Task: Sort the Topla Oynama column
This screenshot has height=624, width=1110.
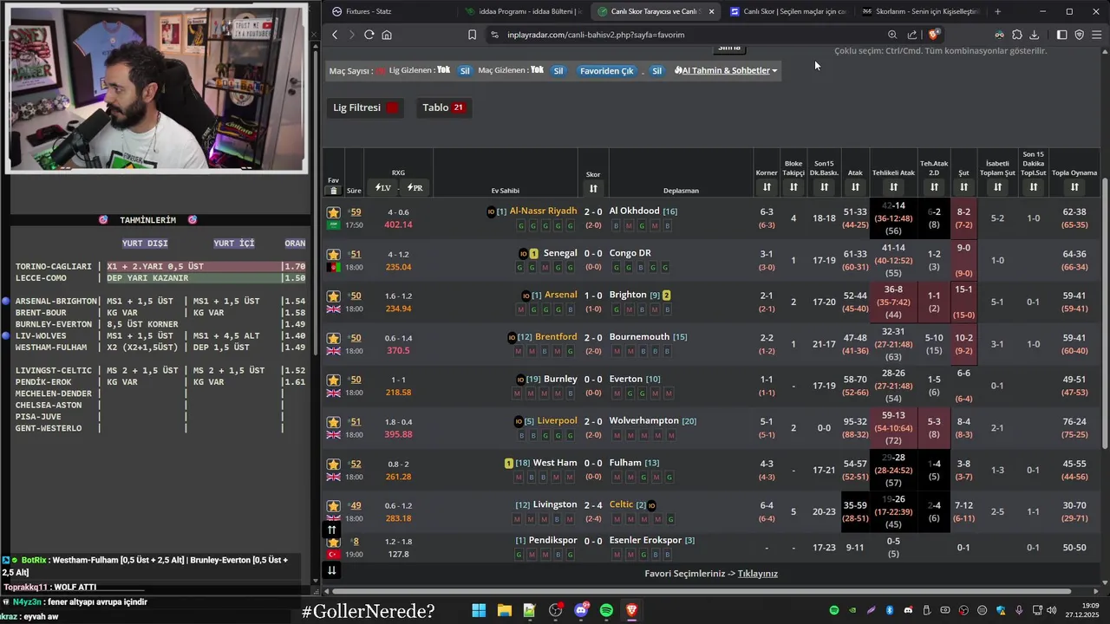Action: click(1074, 187)
